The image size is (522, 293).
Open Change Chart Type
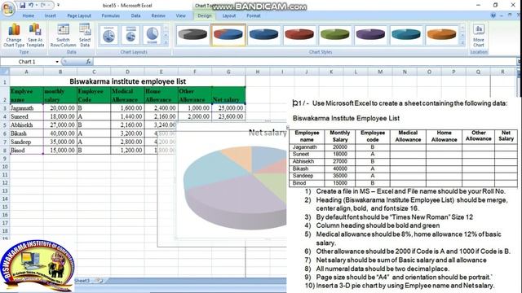click(14, 35)
